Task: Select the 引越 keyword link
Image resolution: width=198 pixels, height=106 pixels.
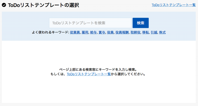Action: (154, 33)
